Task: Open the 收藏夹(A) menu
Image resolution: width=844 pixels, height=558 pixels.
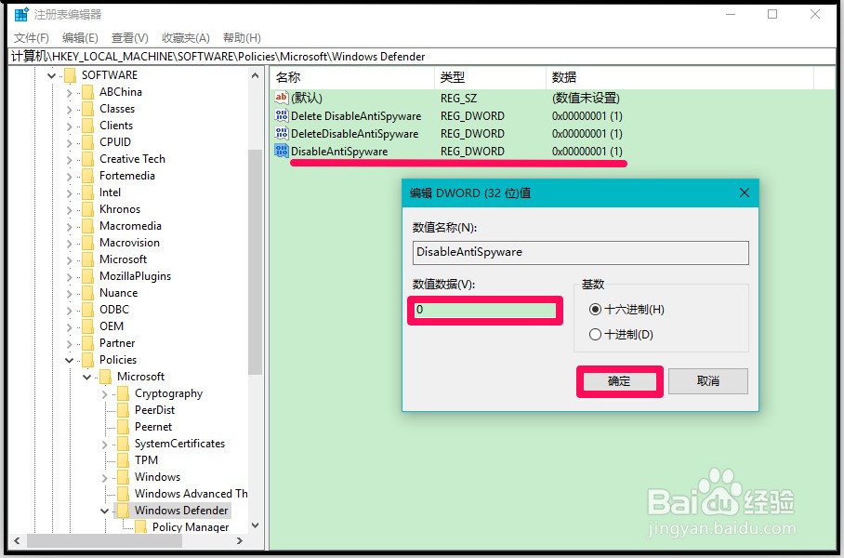Action: point(186,38)
